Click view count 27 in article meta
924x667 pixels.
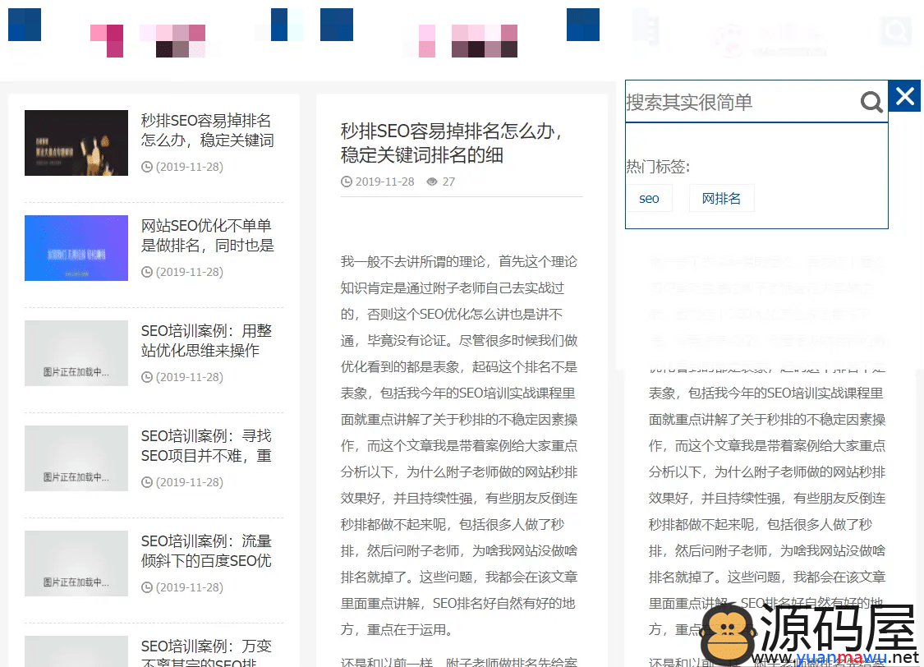pos(448,182)
